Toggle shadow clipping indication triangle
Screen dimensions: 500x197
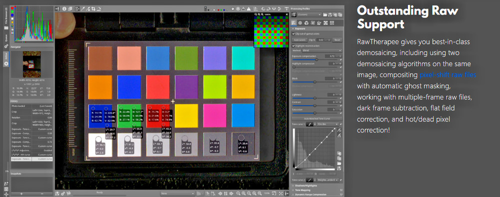(243, 8)
